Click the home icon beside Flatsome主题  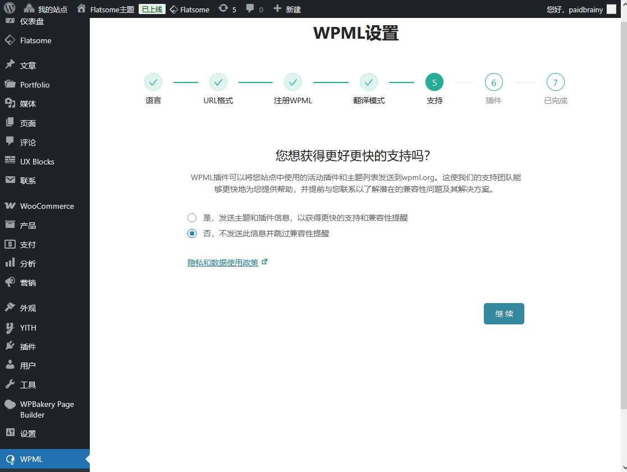[x=81, y=8]
